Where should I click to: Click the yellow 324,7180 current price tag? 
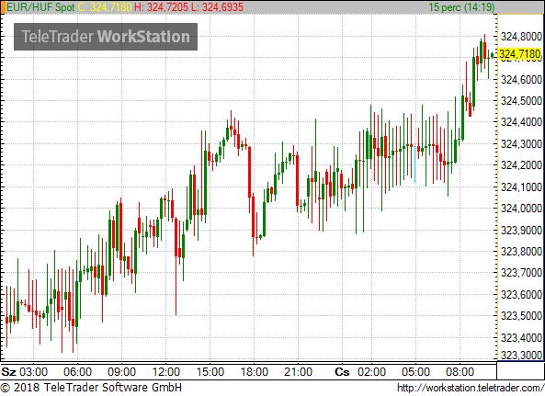click(x=520, y=54)
